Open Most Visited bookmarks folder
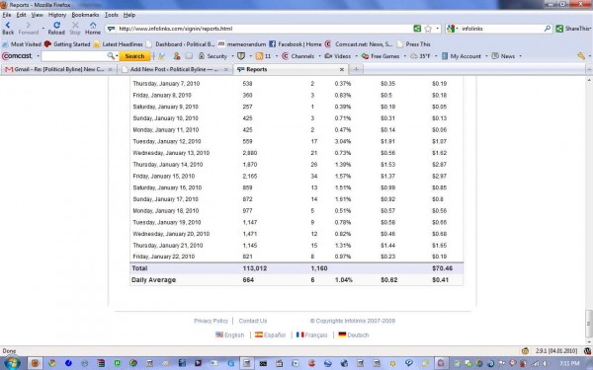593x370 pixels. [x=22, y=44]
